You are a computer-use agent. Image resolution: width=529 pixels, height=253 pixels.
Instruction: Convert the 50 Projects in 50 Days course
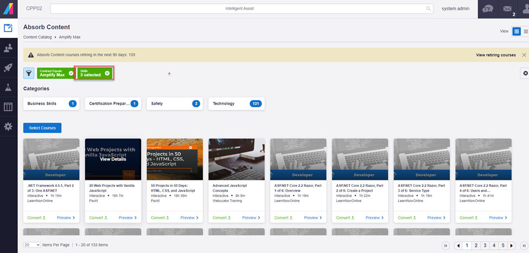coord(160,218)
